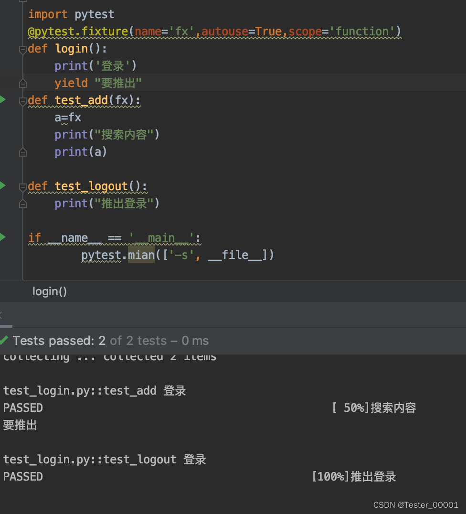466x514 pixels.
Task: Place cursor on the yield "要推出" line
Action: coord(98,83)
